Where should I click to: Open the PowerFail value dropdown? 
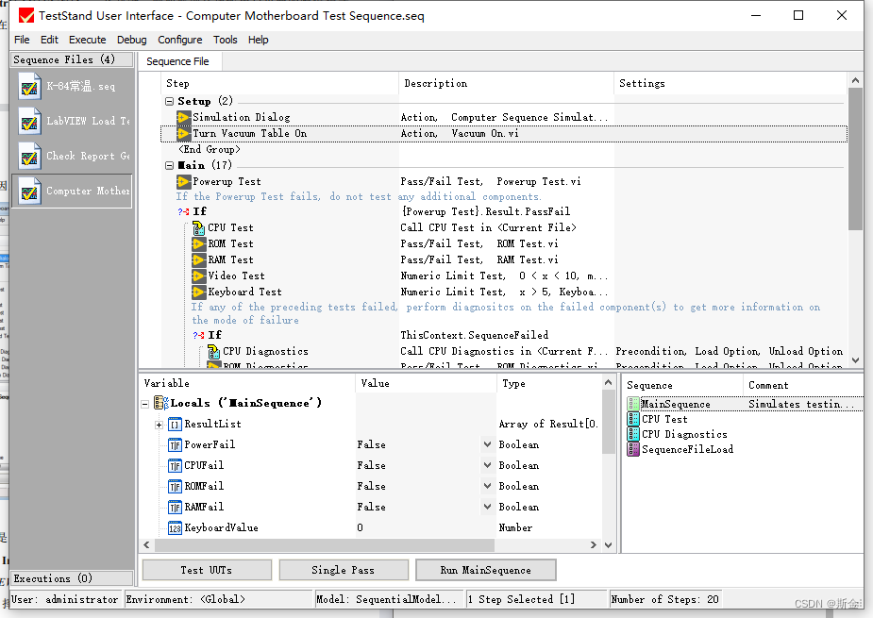487,444
